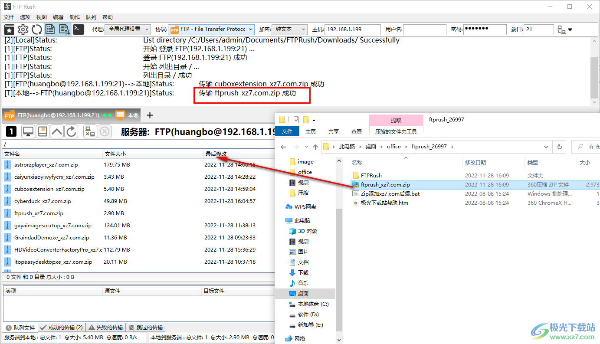The width and height of the screenshot is (600, 344).
Task: Open the 加密 encryption dropdown
Action: pyautogui.click(x=290, y=29)
